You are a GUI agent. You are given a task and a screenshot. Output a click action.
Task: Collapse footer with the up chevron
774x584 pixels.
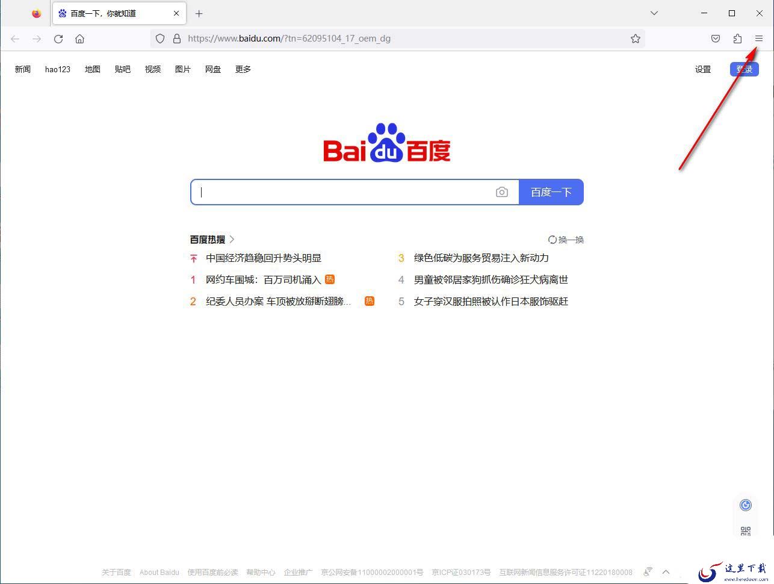pyautogui.click(x=666, y=572)
